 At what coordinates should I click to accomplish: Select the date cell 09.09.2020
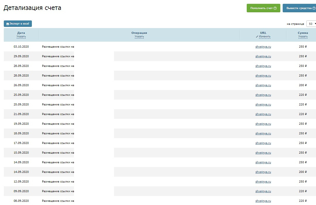click(21, 191)
